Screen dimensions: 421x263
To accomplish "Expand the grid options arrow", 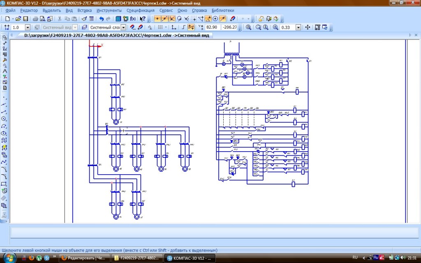I will pos(166,27).
